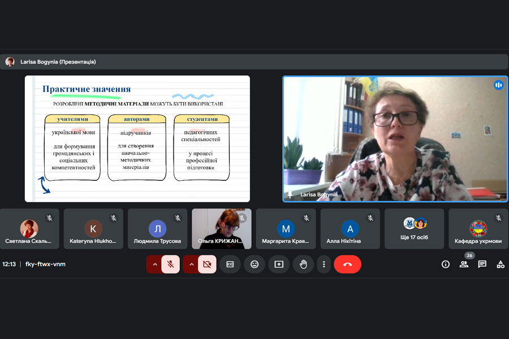509x339 pixels.
Task: Select the Людмила Трусова participant tile
Action: point(157,229)
